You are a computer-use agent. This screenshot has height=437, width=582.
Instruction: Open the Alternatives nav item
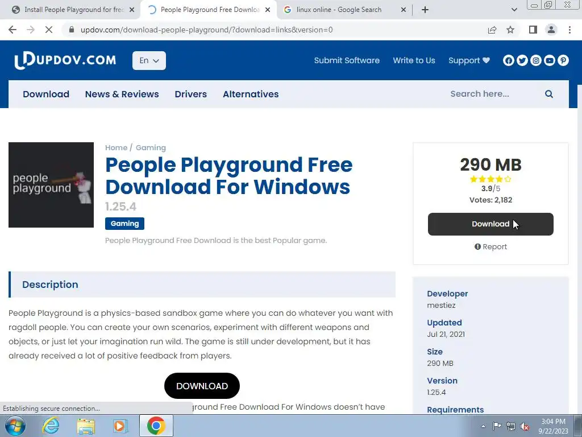pyautogui.click(x=251, y=94)
